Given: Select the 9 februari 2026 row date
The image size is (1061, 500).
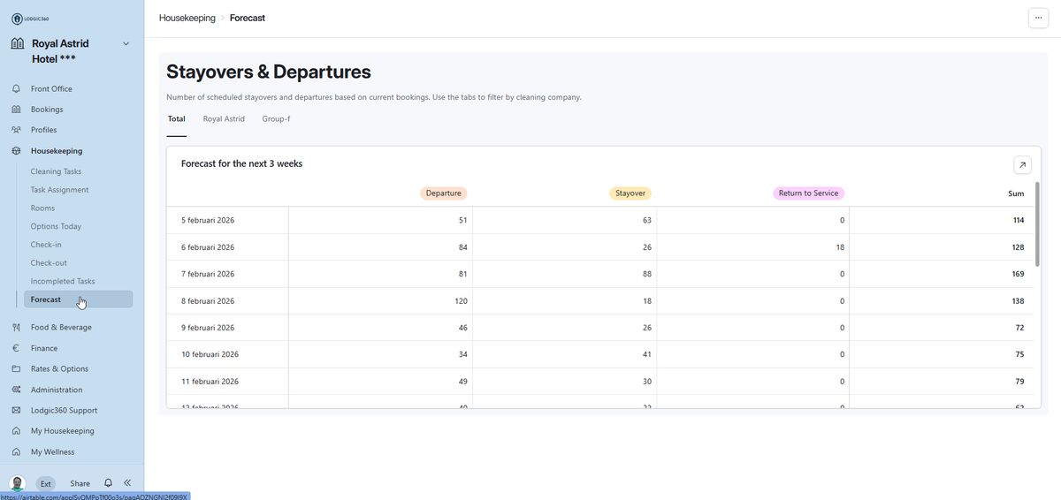Looking at the screenshot, I should tap(208, 328).
